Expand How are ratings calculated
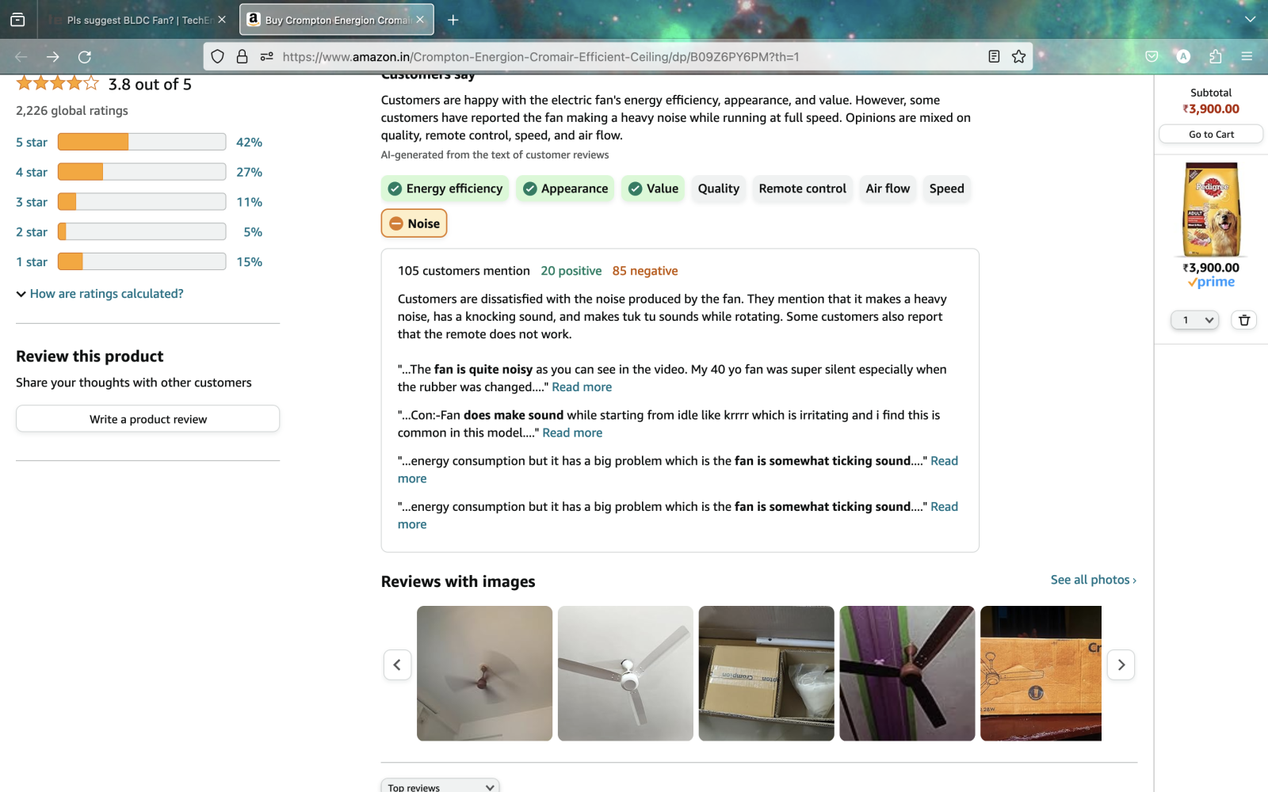Image resolution: width=1268 pixels, height=792 pixels. click(100, 294)
